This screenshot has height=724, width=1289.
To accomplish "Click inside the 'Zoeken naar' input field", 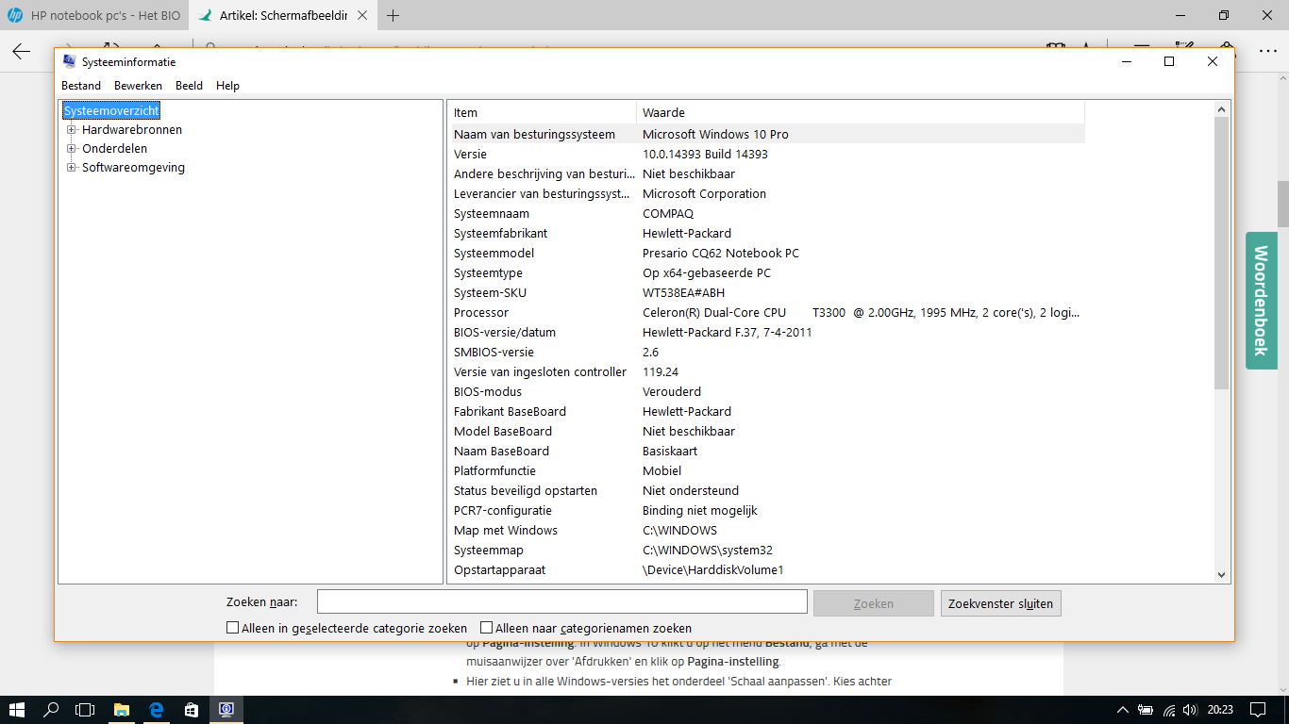I will [x=561, y=601].
